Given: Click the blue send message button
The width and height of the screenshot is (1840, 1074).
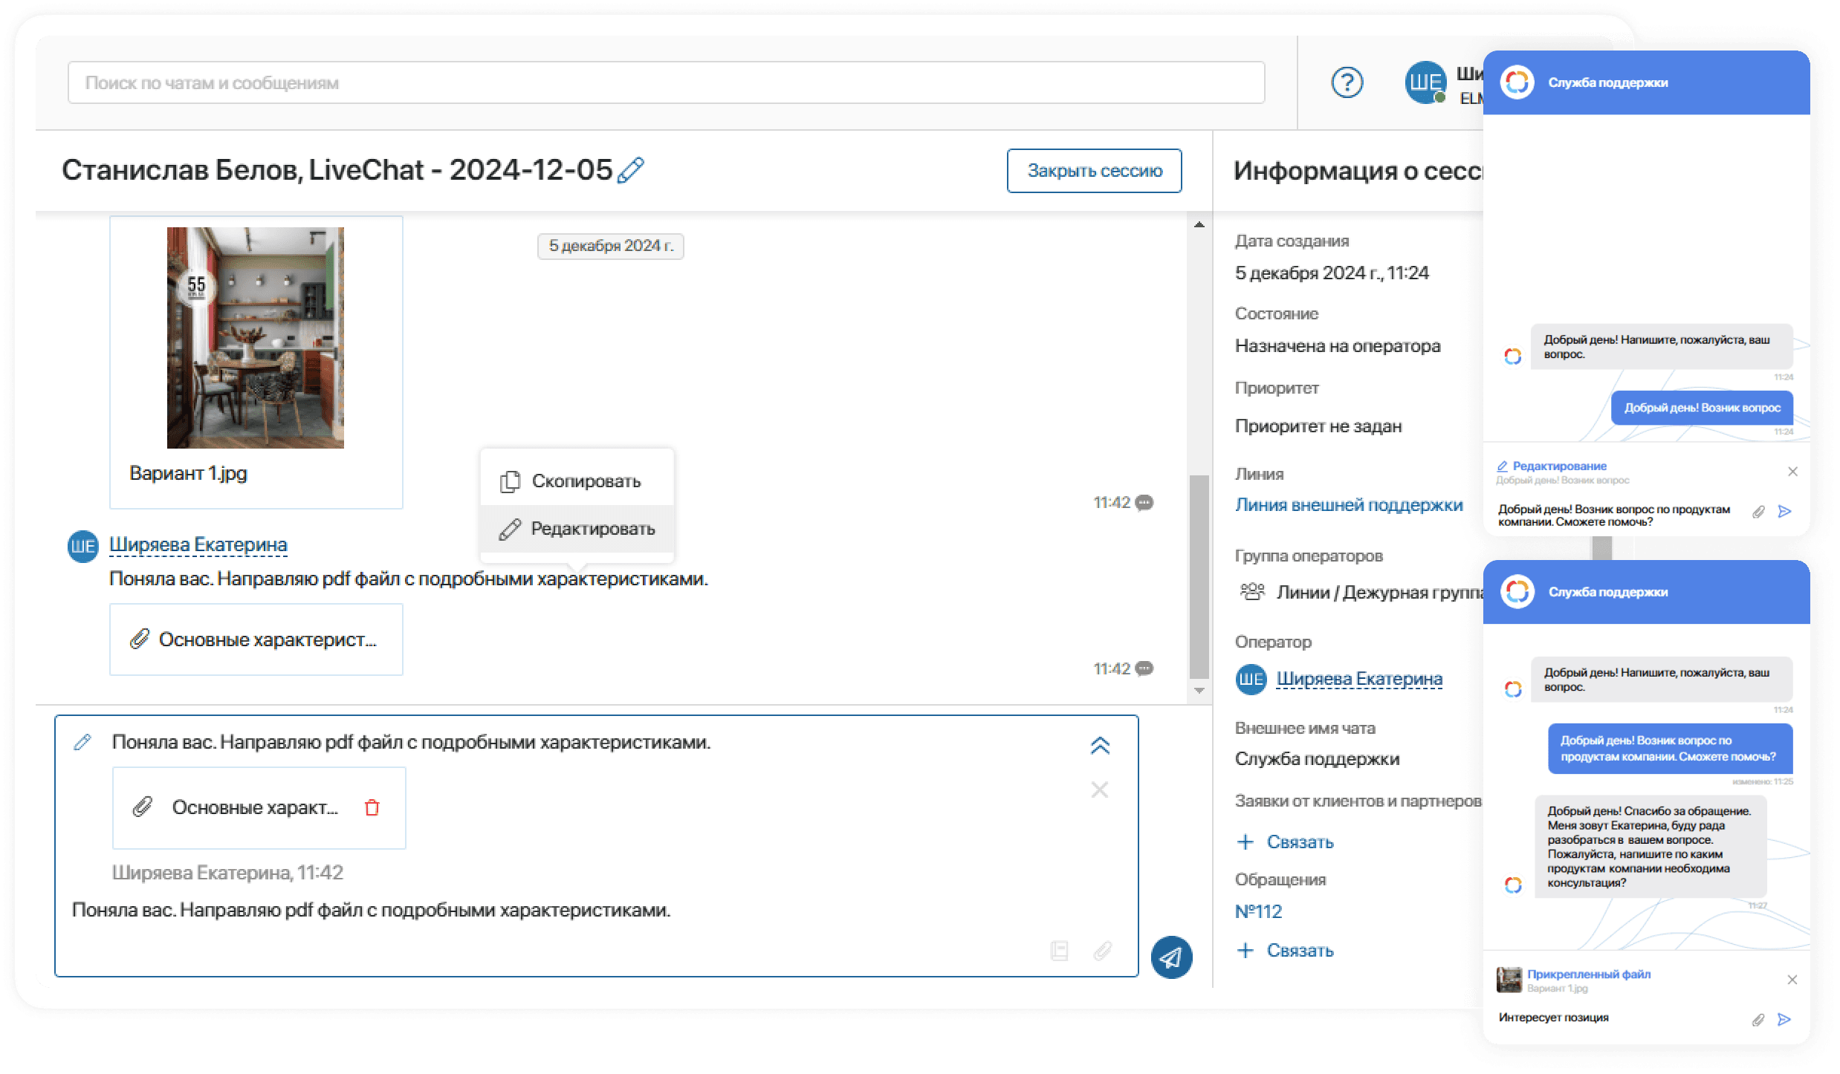Looking at the screenshot, I should click(1171, 957).
